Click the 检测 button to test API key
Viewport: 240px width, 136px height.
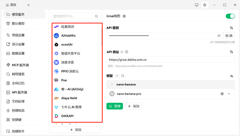[229, 35]
